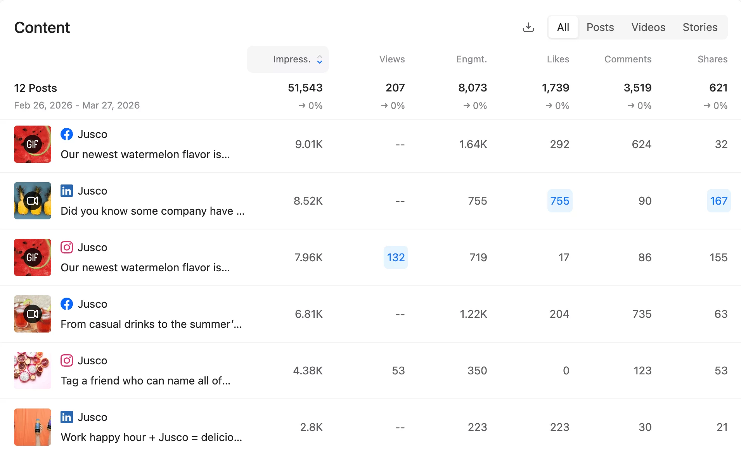
Task: Open 'Did you know some company have' post
Action: pos(152,211)
